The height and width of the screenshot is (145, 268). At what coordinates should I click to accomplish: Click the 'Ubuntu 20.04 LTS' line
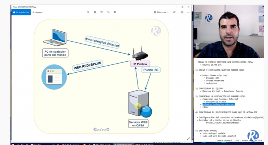coord(212,65)
